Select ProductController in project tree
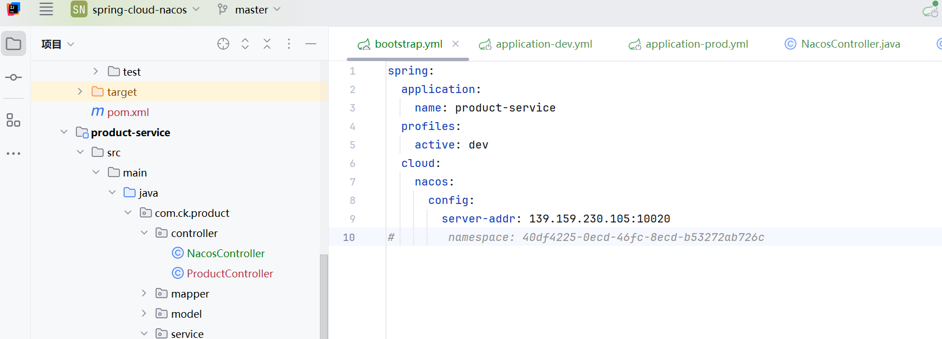The height and width of the screenshot is (339, 942). click(x=230, y=273)
